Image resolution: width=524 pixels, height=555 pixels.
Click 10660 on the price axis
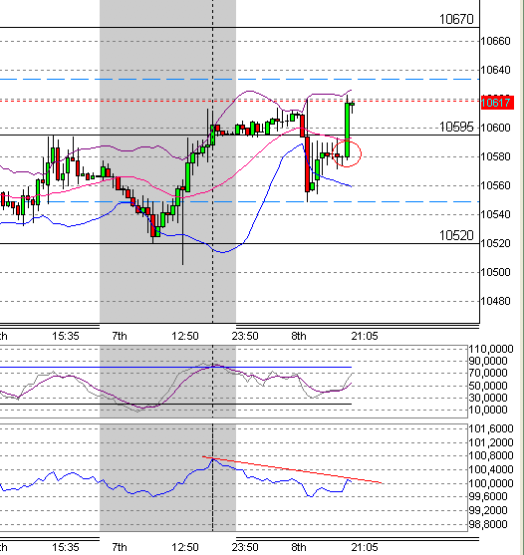click(x=495, y=41)
